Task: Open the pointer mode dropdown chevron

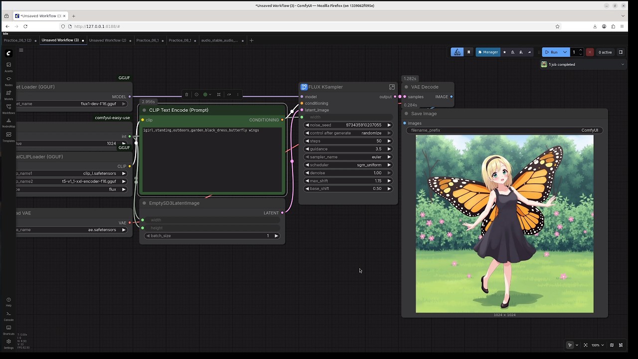Action: [577, 345]
